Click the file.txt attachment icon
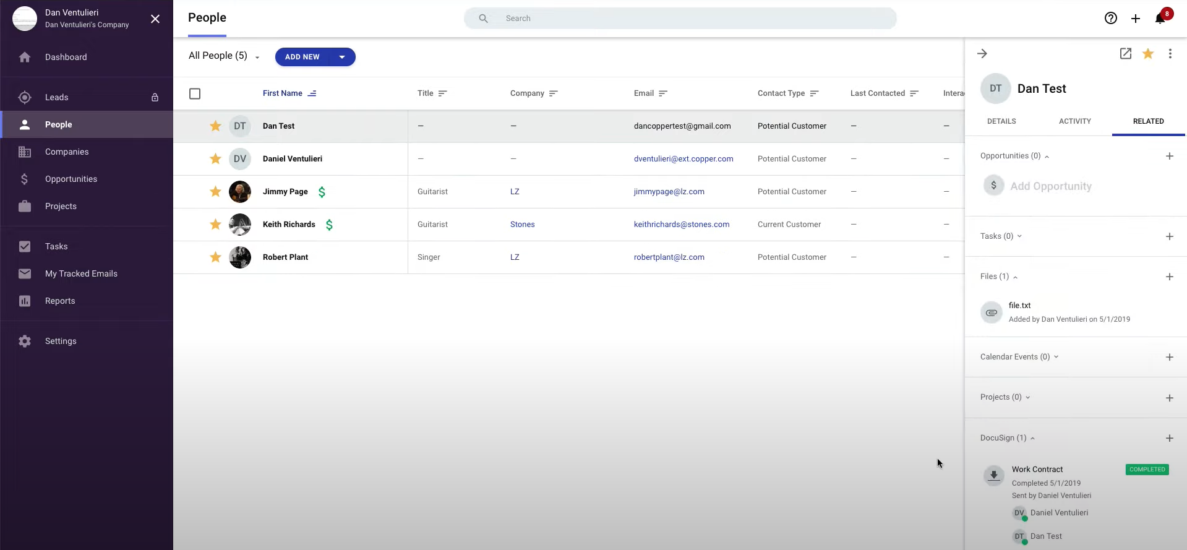1187x550 pixels. point(991,312)
